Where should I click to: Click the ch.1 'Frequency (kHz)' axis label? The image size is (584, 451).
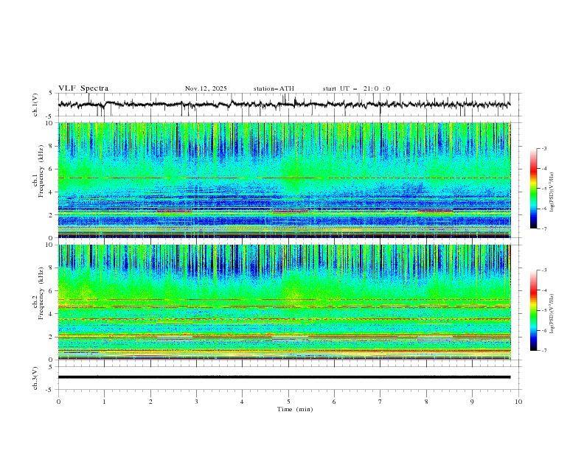coord(41,169)
